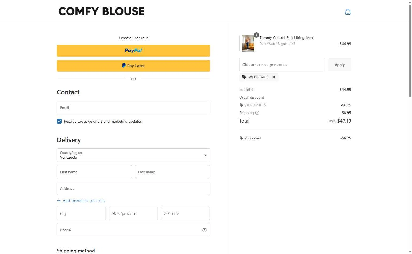This screenshot has height=254, width=412.
Task: Click the scrollbar down arrow
Action: coord(410,251)
